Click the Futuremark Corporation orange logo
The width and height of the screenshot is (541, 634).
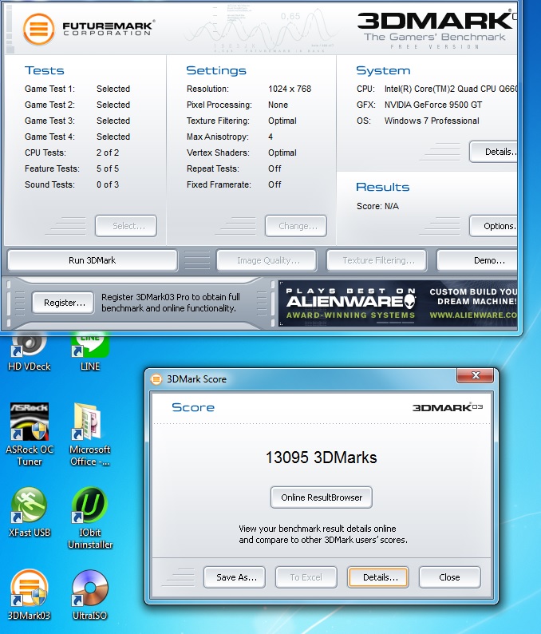coord(39,29)
